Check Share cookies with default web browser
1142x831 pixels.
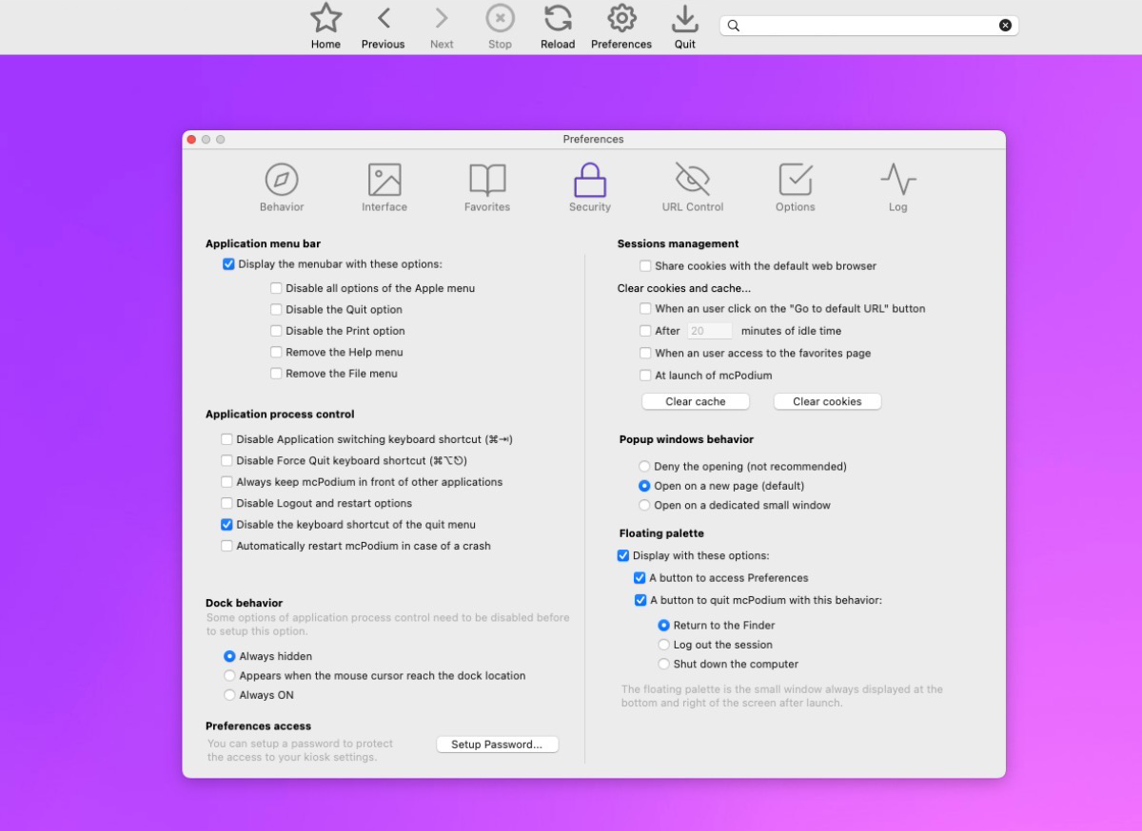[x=645, y=266]
